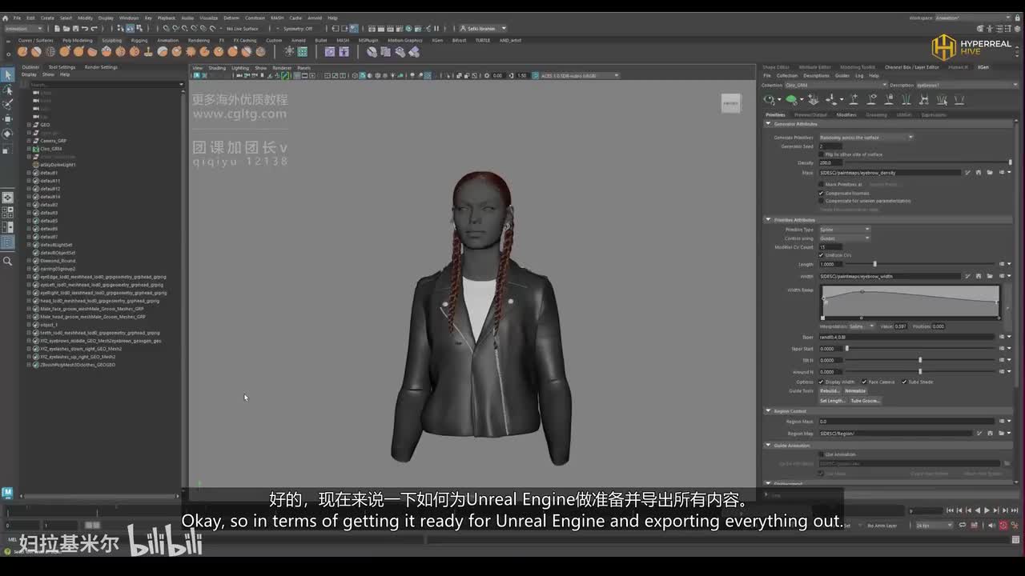This screenshot has width=1025, height=576.
Task: Click the paint brush icon beside the eyebrow_density mask
Action: click(967, 173)
